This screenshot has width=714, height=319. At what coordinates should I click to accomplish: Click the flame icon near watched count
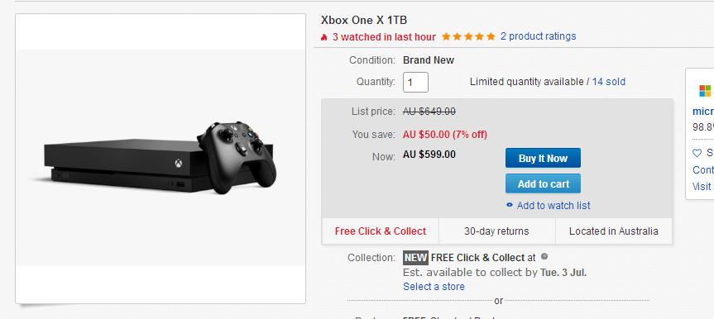pyautogui.click(x=324, y=37)
